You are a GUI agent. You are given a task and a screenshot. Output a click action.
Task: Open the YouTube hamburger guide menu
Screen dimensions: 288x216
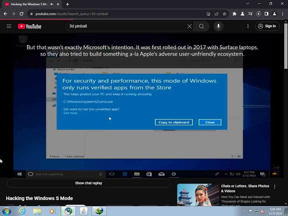(9, 26)
